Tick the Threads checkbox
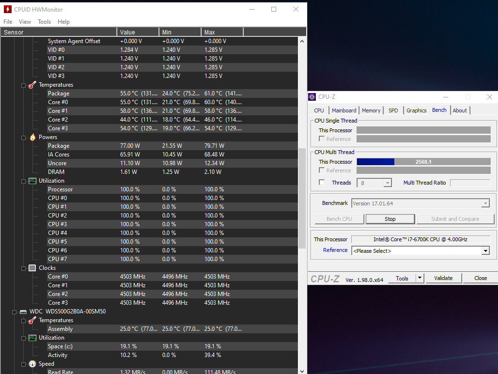 322,182
